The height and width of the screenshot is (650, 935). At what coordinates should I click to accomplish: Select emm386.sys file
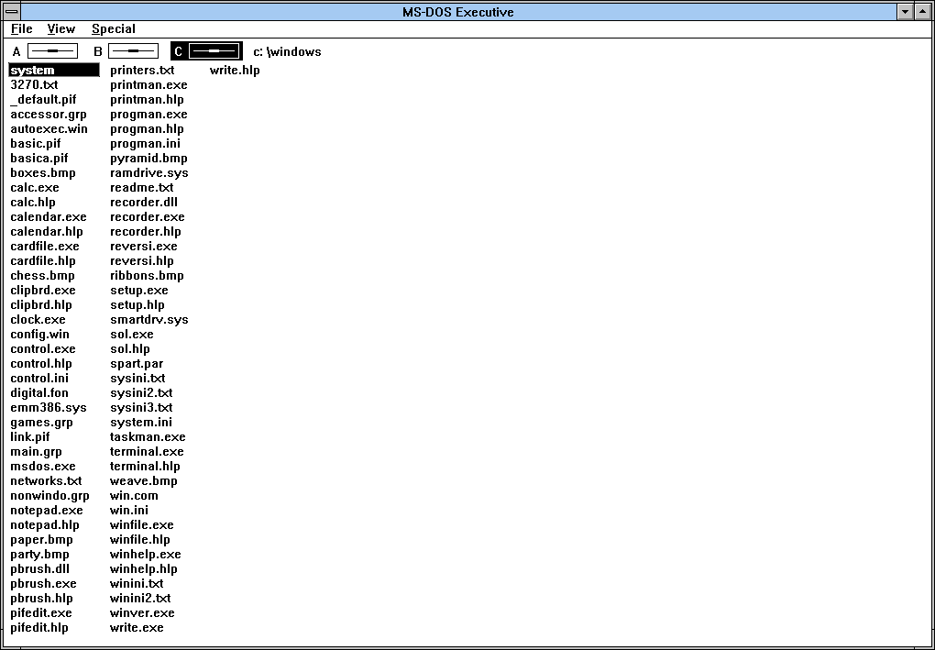[49, 407]
